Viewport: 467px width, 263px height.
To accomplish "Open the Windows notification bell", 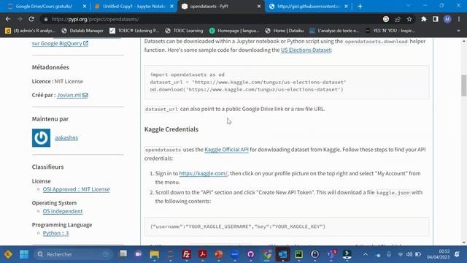I will coord(457,254).
